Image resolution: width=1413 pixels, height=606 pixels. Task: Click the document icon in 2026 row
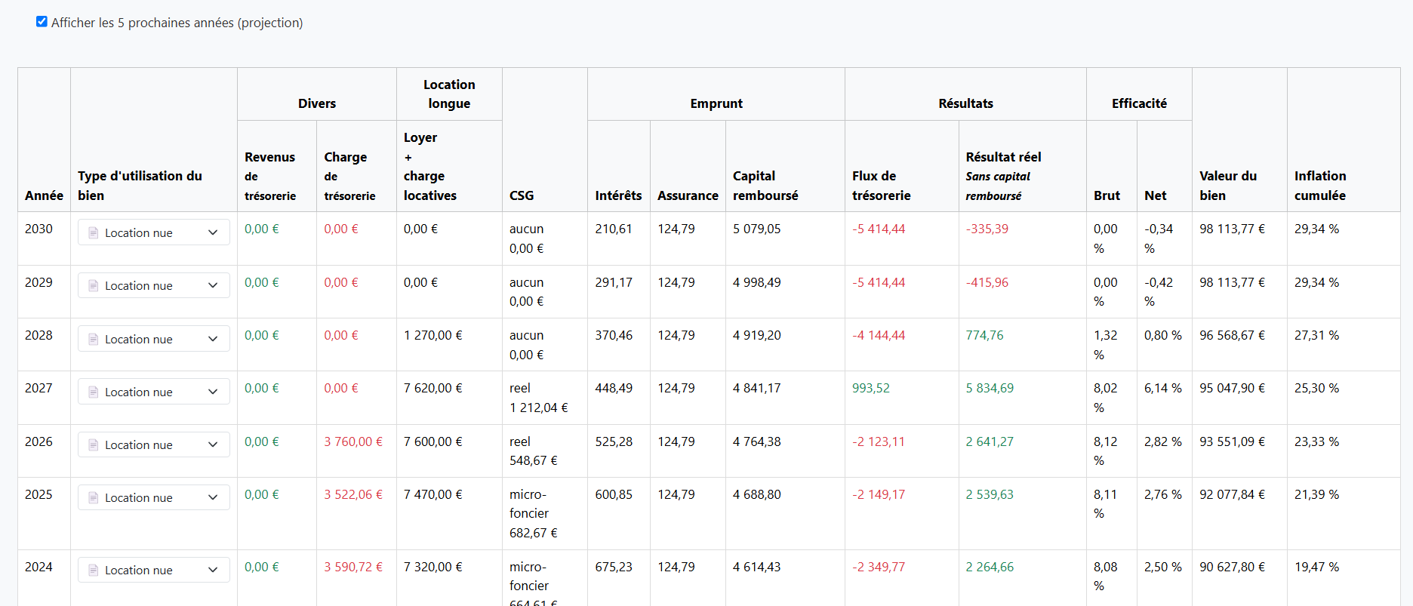pos(94,445)
